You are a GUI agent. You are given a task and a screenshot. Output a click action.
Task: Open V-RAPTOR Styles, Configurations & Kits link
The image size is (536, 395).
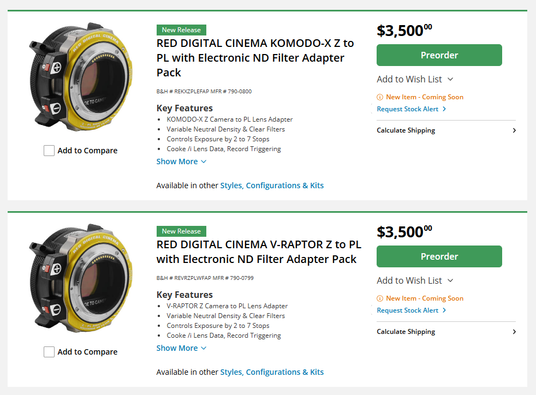[272, 372]
